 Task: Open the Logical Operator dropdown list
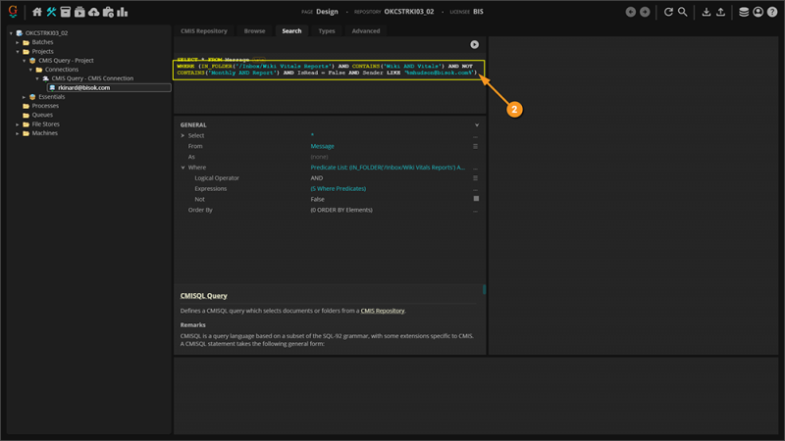(476, 178)
